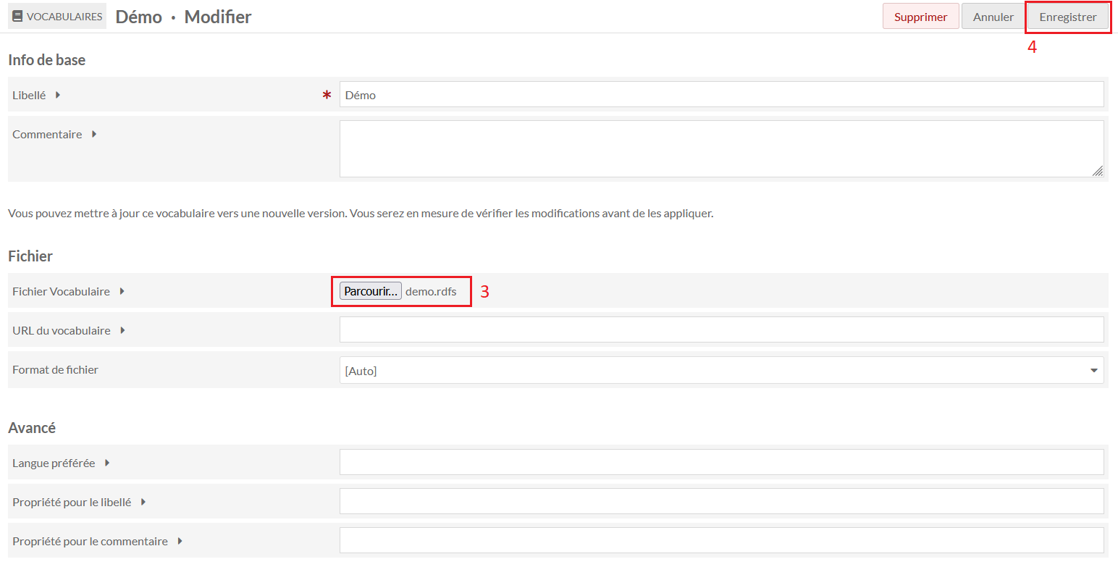
Task: Grab the Commentaire textarea resize handle
Action: pyautogui.click(x=1098, y=171)
